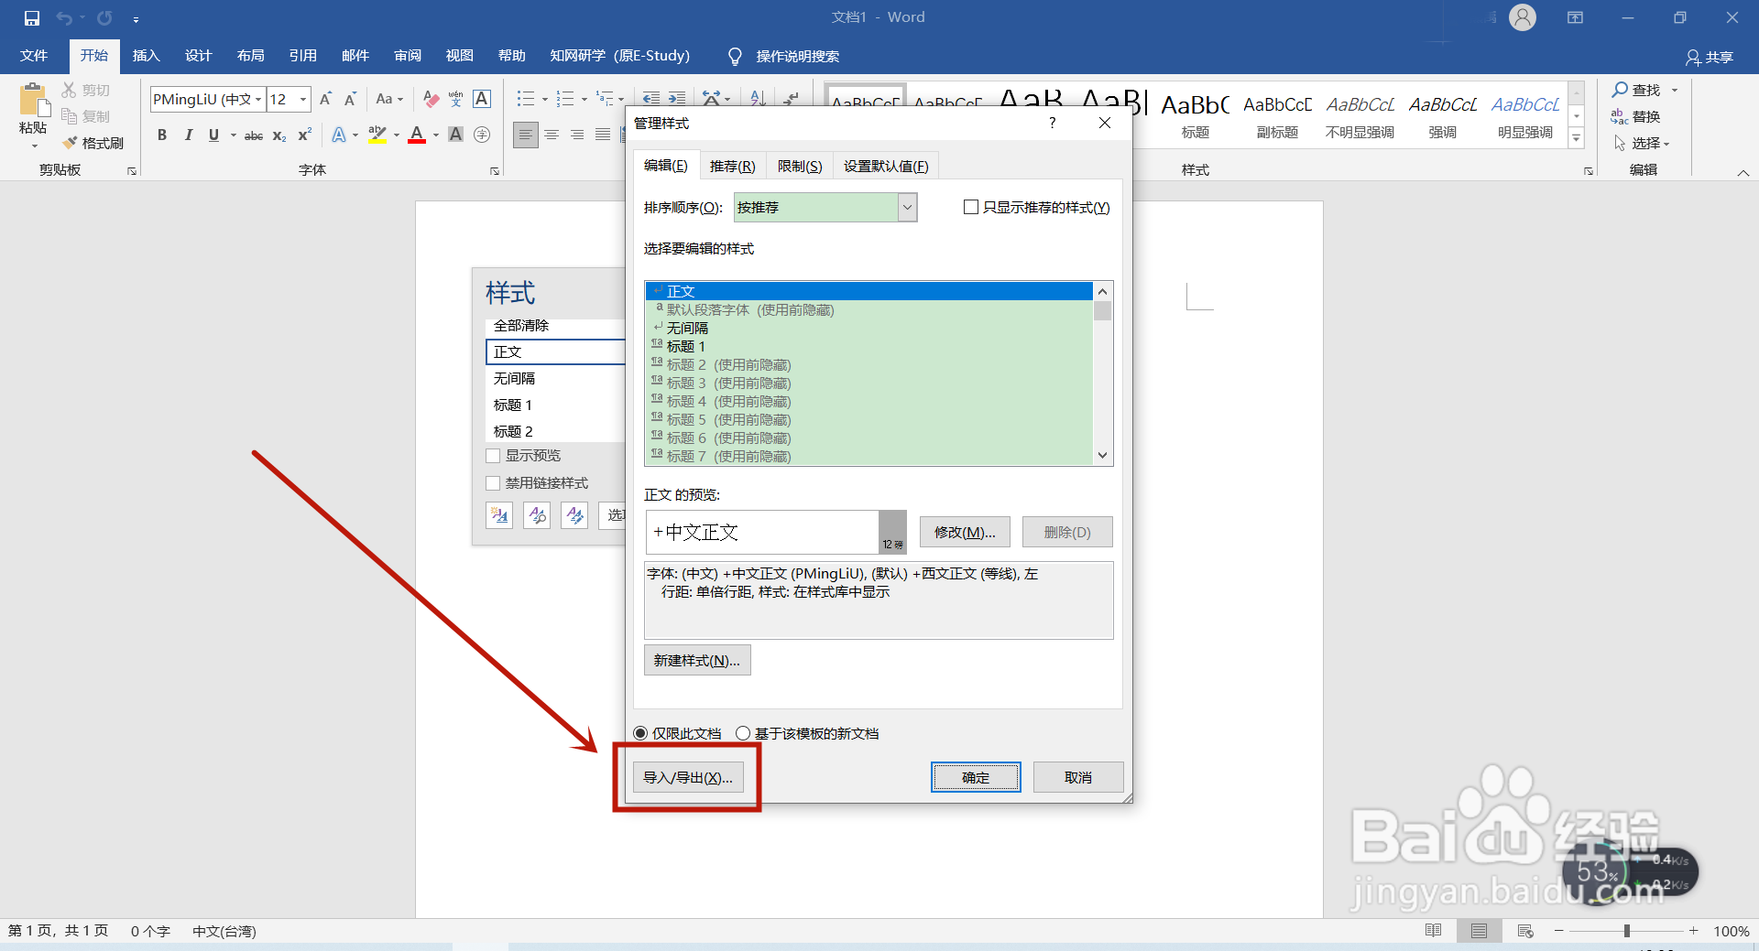Image resolution: width=1759 pixels, height=951 pixels.
Task: Switch to the 限制(S) tab
Action: tap(800, 166)
